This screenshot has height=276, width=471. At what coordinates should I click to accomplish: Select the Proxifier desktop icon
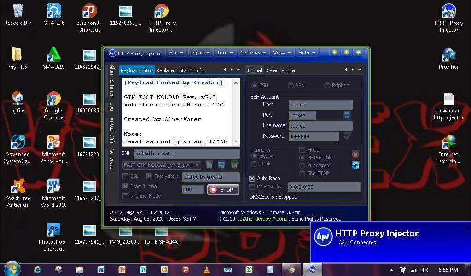[x=448, y=59]
